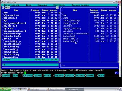Open the Файл menu
Screen dimensions: 122x91
coord(28,5)
